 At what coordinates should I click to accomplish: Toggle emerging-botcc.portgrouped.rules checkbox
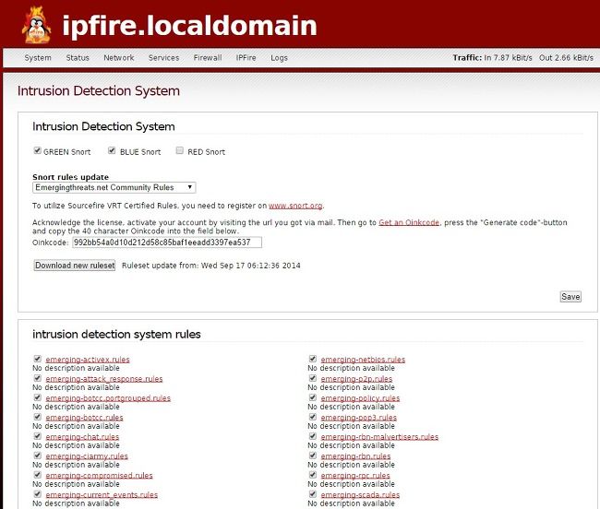pyautogui.click(x=37, y=397)
